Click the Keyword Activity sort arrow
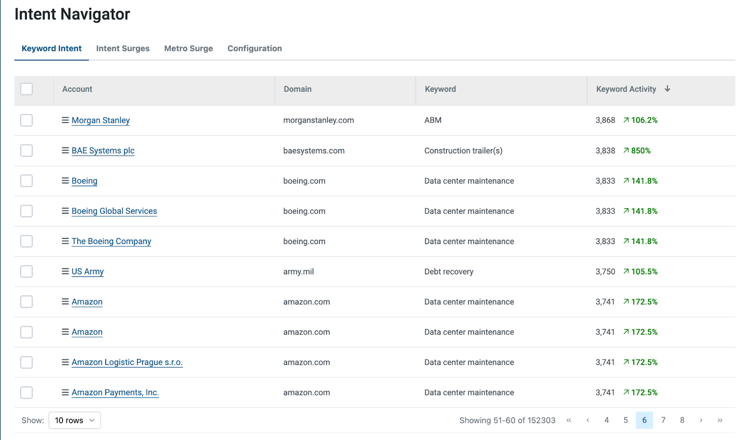 [668, 89]
